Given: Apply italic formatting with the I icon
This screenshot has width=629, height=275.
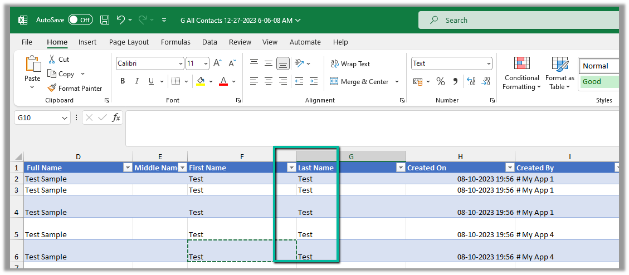Looking at the screenshot, I should [x=137, y=81].
